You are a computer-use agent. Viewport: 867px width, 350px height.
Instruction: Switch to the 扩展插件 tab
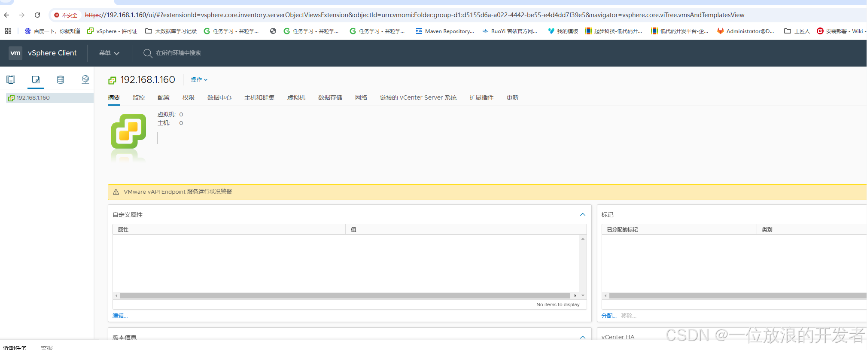(481, 98)
